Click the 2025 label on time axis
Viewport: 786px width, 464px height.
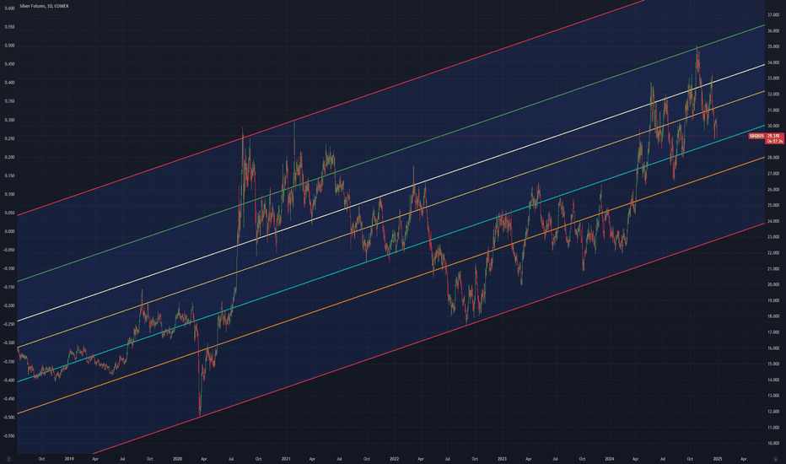pyautogui.click(x=718, y=458)
